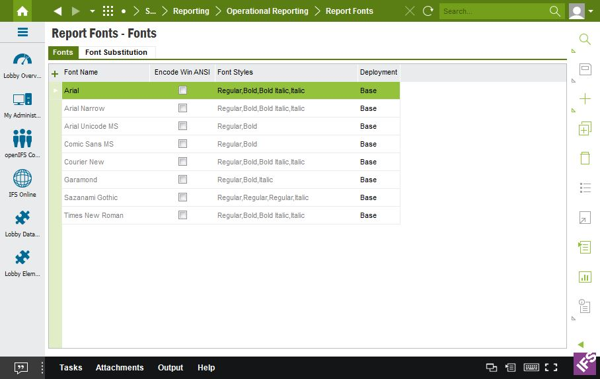Screen dimensions: 600x379
Task: Navigate back with the left arrow
Action: coord(57,11)
